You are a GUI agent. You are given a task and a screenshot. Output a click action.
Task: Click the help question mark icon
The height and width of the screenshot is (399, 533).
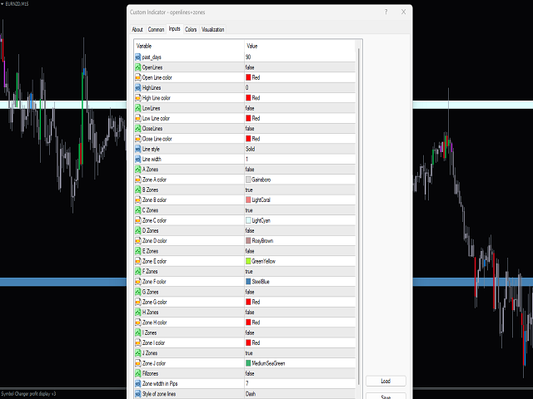pos(386,12)
